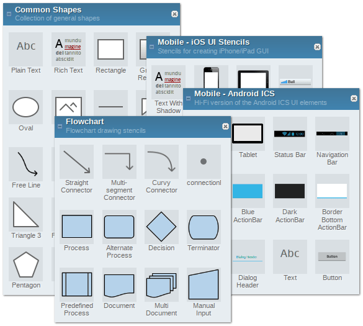The height and width of the screenshot is (326, 363).
Task: Close the Android ICS collection
Action: pyautogui.click(x=354, y=99)
